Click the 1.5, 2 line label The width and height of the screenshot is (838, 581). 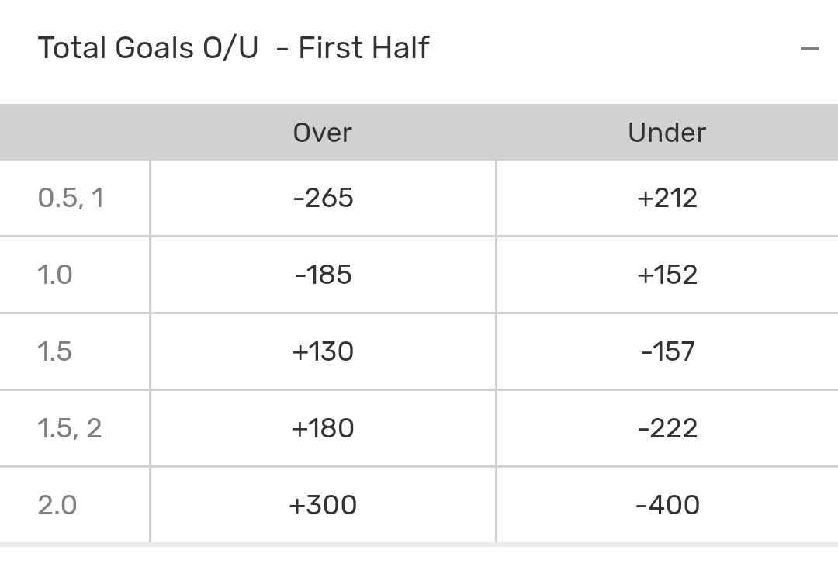pyautogui.click(x=70, y=428)
